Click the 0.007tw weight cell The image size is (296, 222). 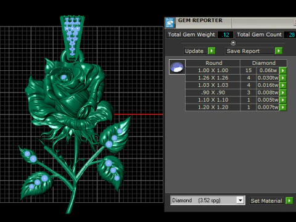coord(268,107)
